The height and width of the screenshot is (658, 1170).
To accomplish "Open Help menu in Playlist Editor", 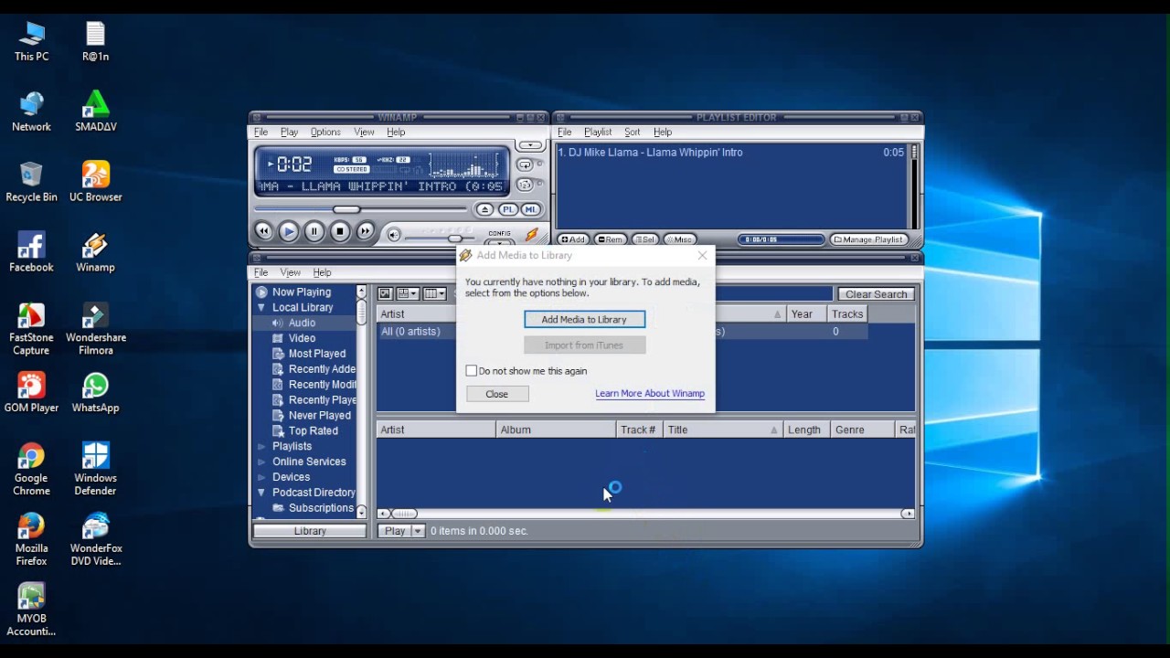I will click(x=663, y=133).
